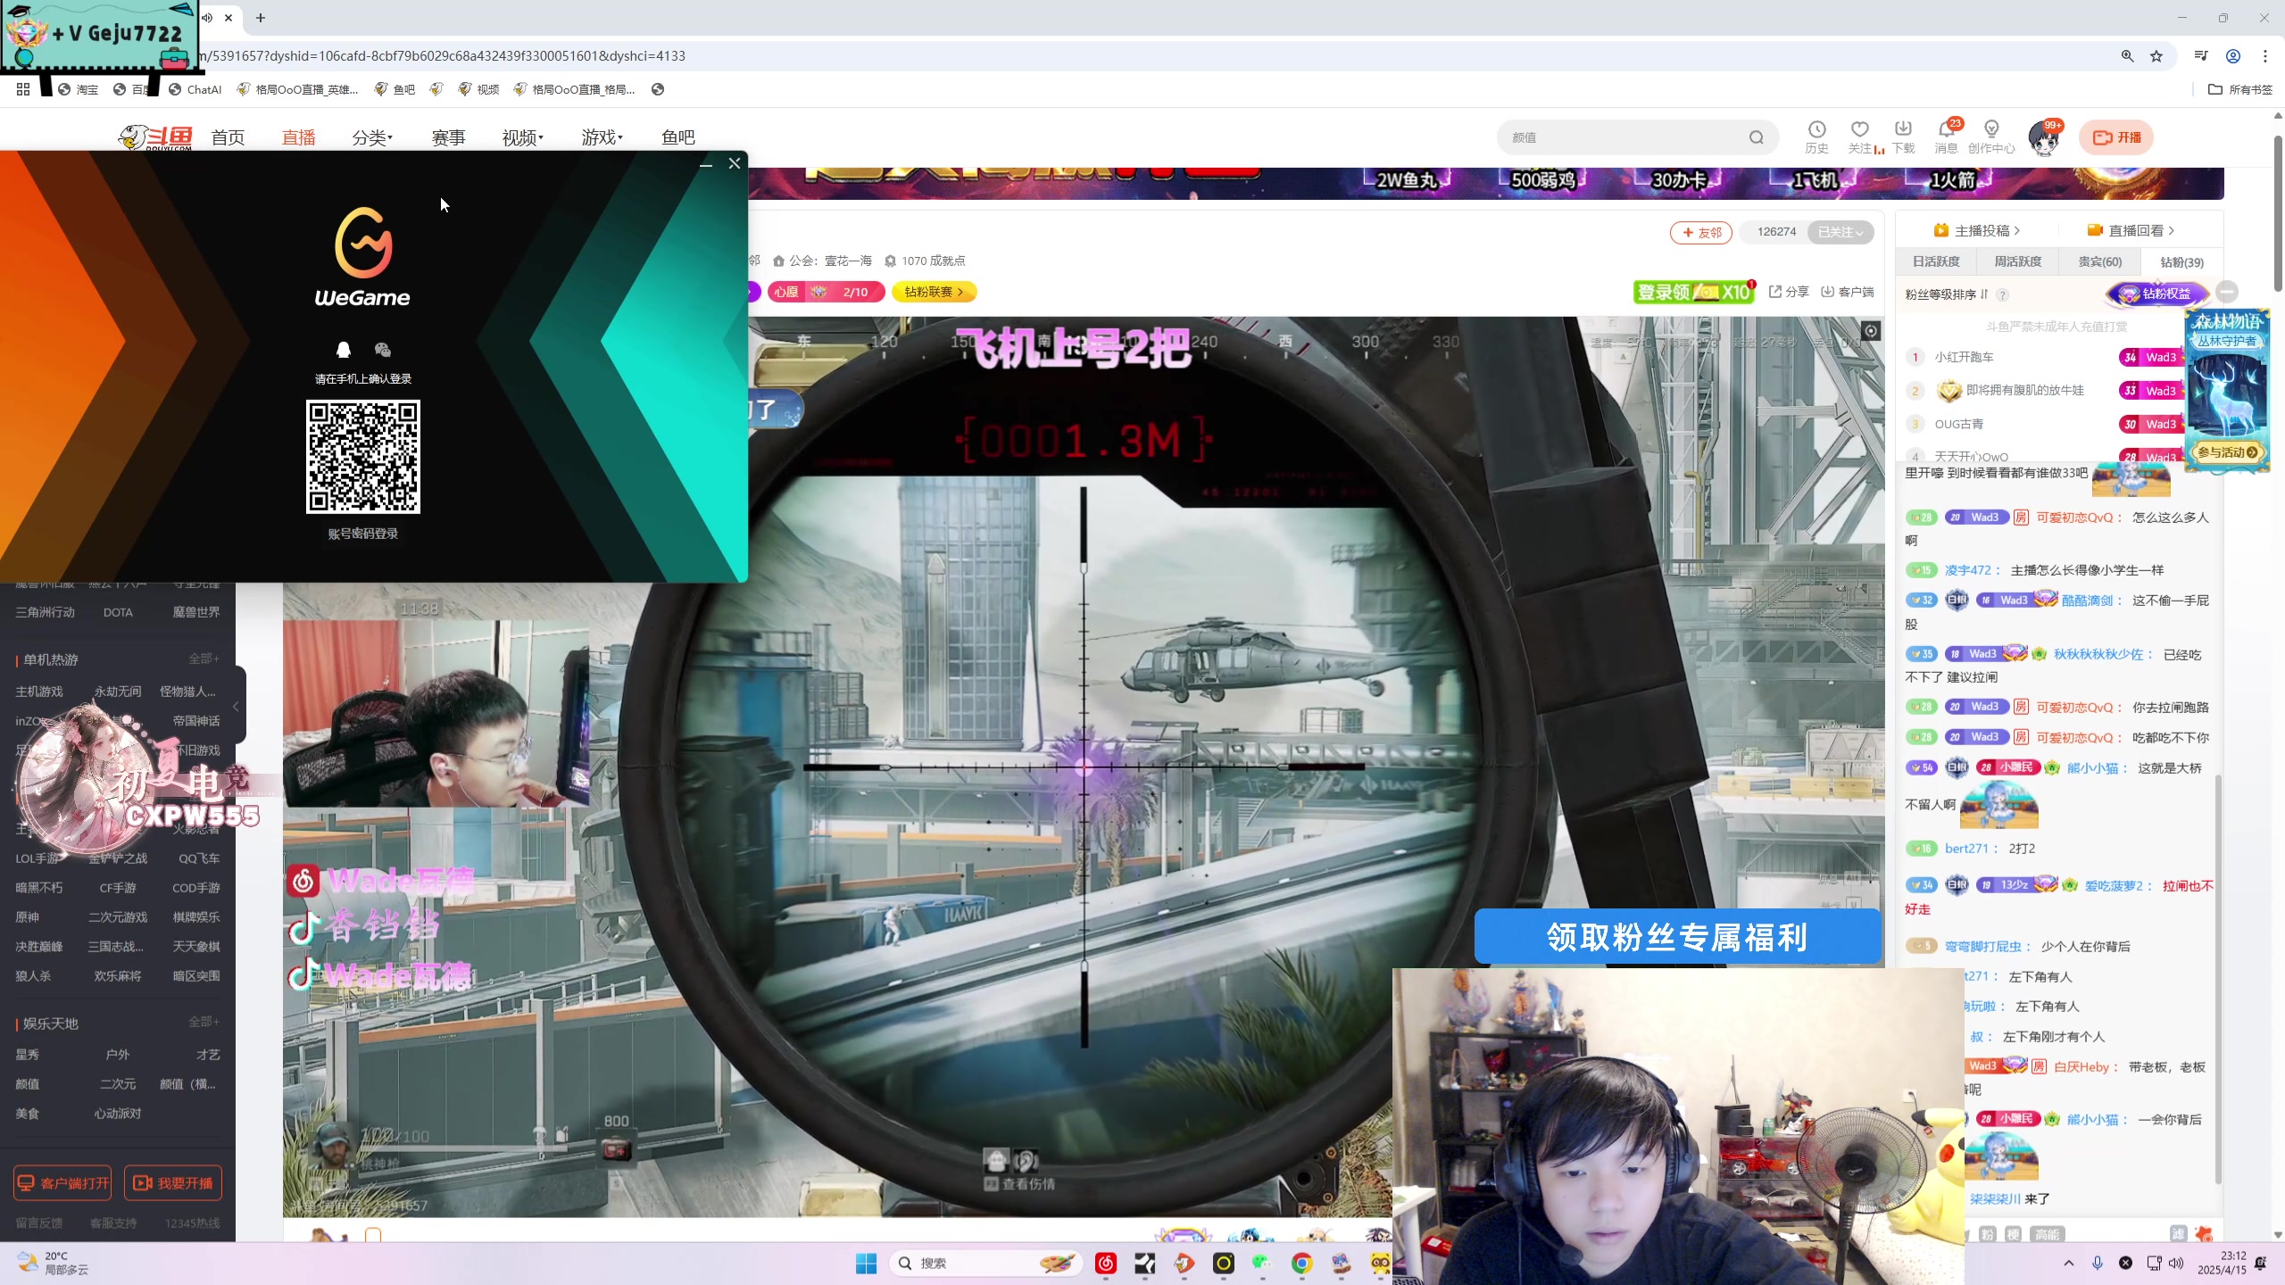This screenshot has height=1285, width=2285.
Task: Click the player settings icon at video top-right
Action: coord(1870,331)
